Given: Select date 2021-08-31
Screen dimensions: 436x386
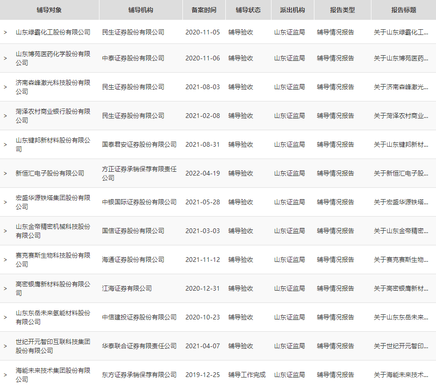Looking at the screenshot, I should [203, 144].
